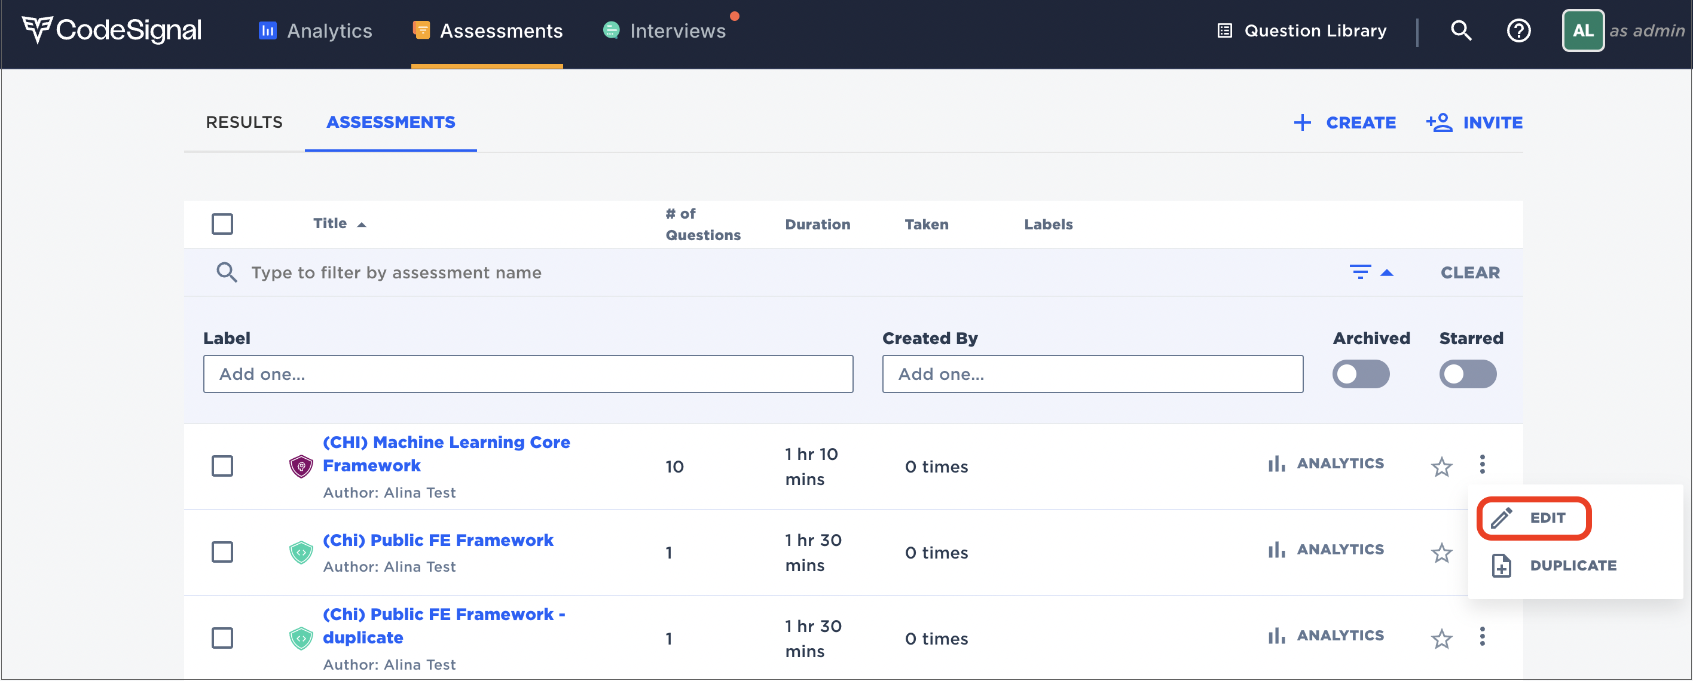Open (Chi) Public FE Framework assessment

(x=438, y=541)
